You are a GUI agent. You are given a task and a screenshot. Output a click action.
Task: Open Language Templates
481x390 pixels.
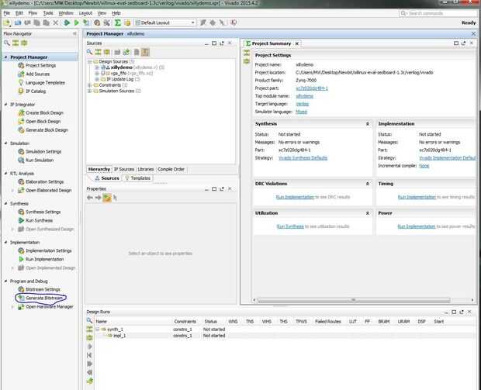pyautogui.click(x=45, y=82)
